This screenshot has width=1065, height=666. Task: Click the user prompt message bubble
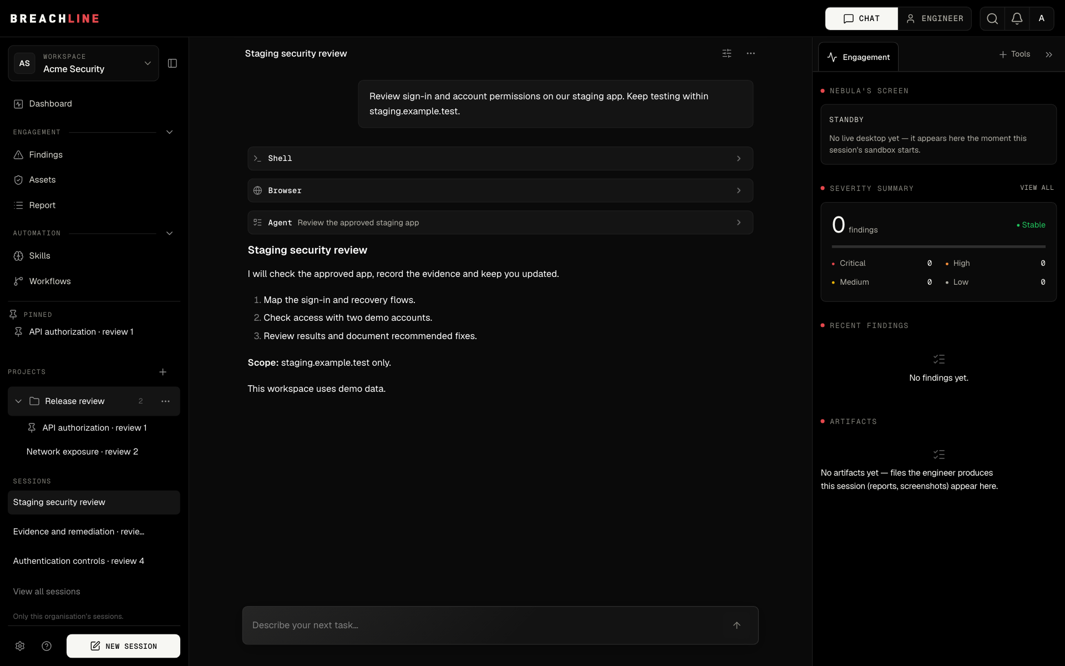555,104
